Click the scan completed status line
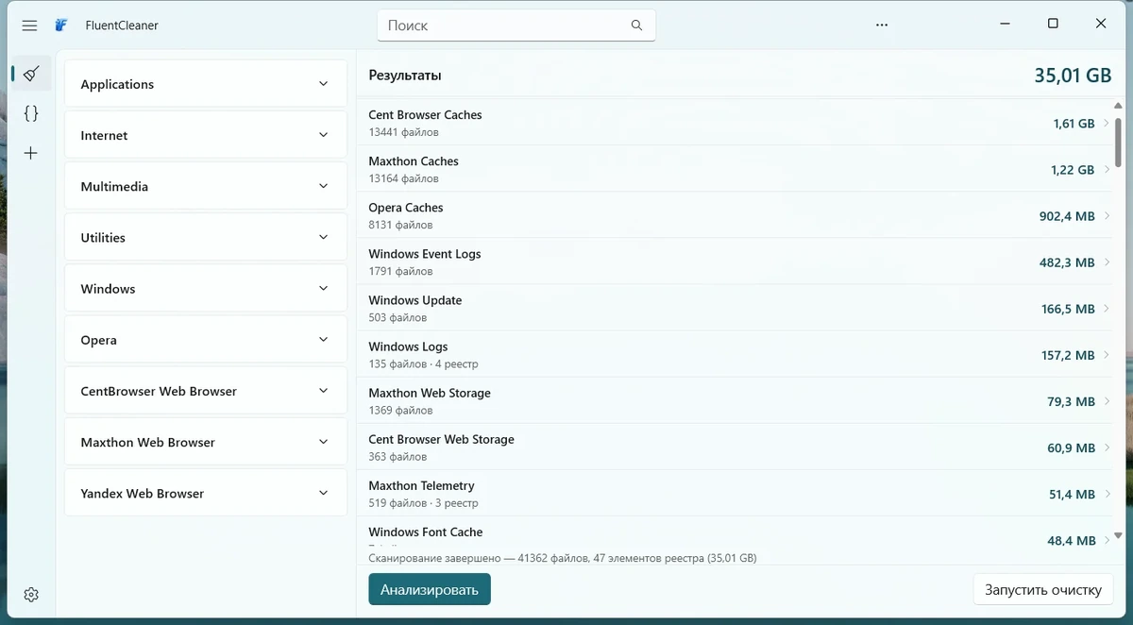1133x625 pixels. [x=563, y=558]
